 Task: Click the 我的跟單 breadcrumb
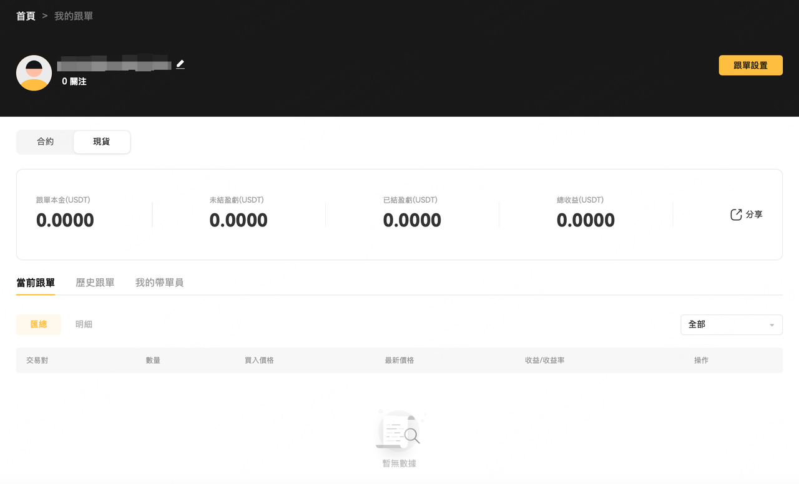click(74, 16)
